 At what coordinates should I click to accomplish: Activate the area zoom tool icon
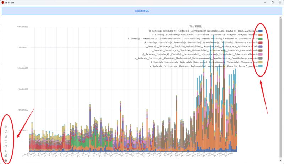pos(6,141)
